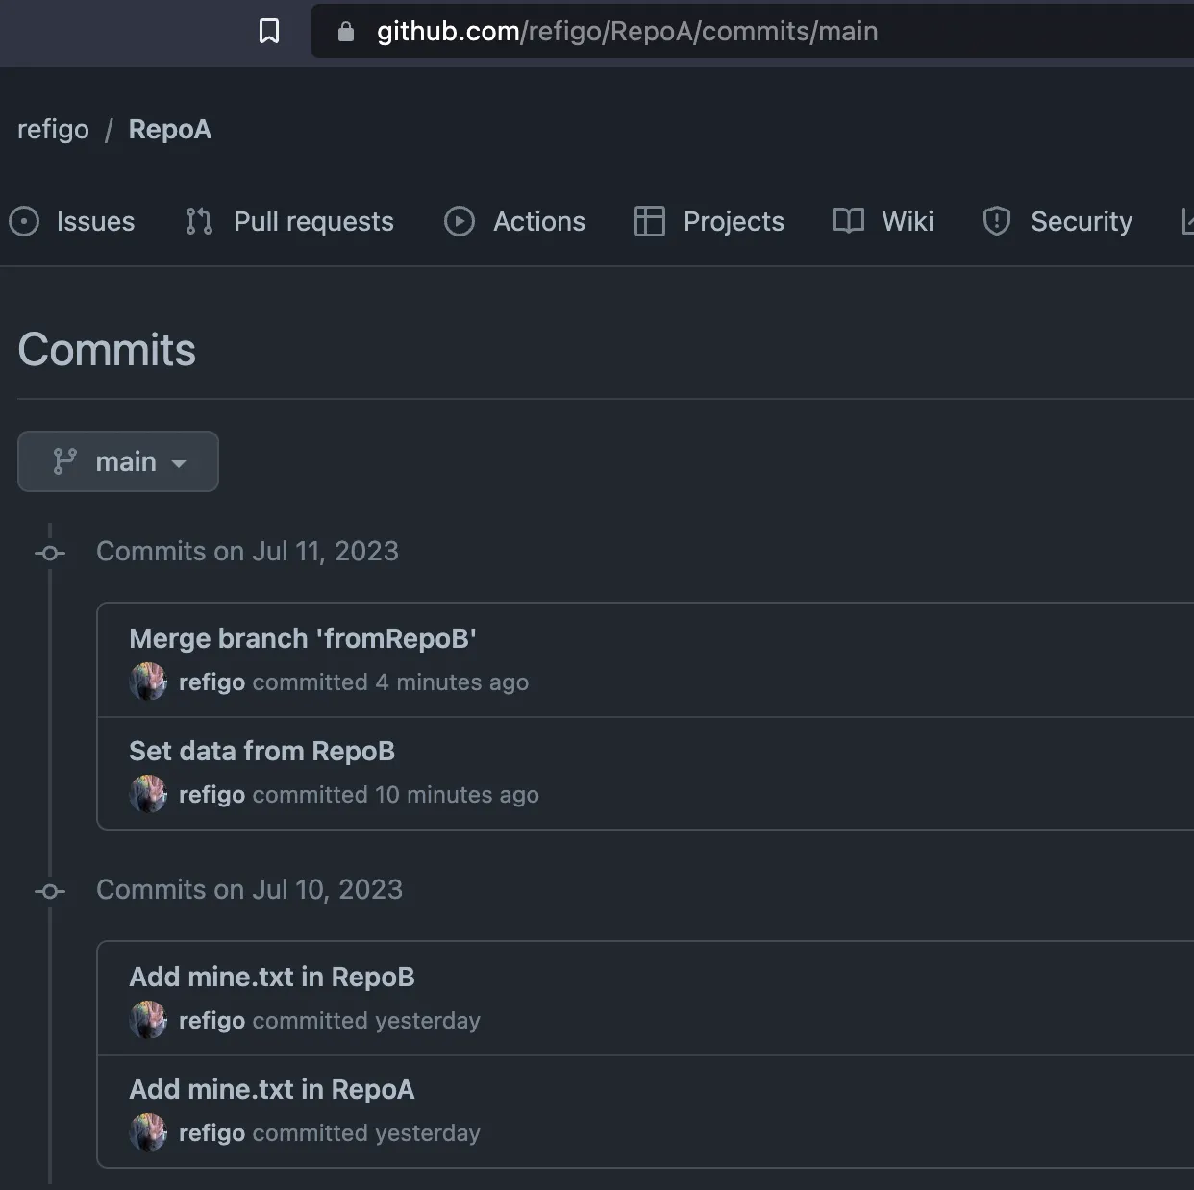
Task: Click the 'committed 10 minutes ago' timestamp
Action: click(395, 795)
